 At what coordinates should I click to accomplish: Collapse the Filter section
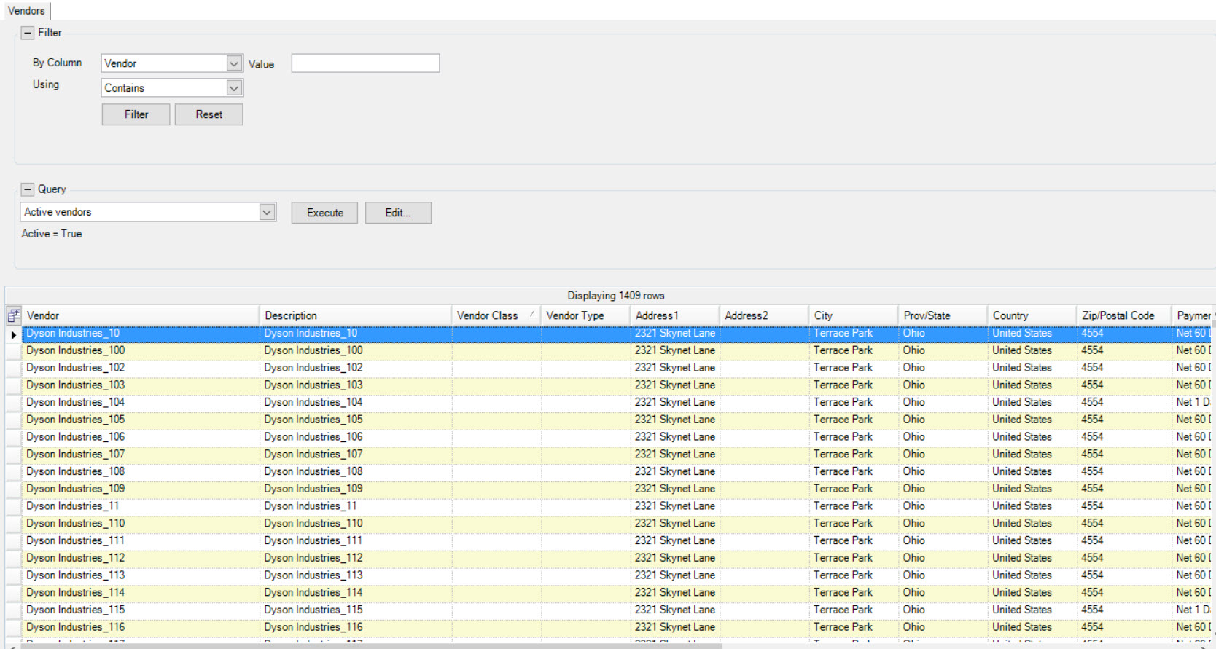point(28,33)
